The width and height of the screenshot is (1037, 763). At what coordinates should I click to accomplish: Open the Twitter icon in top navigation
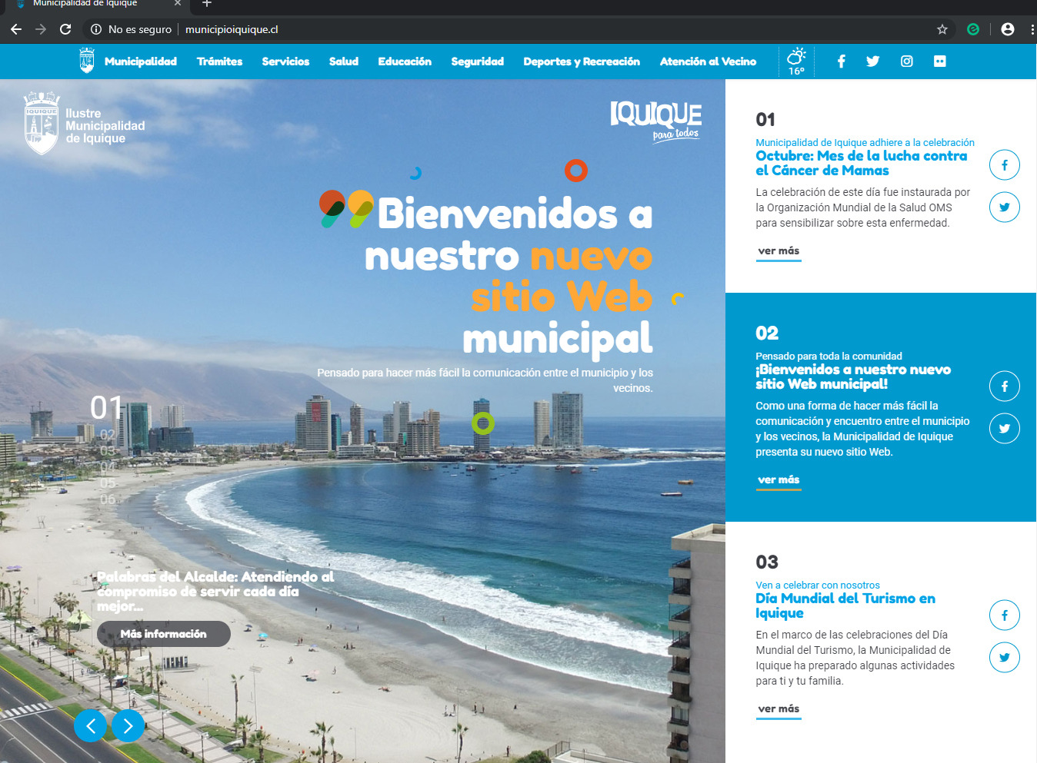(872, 61)
